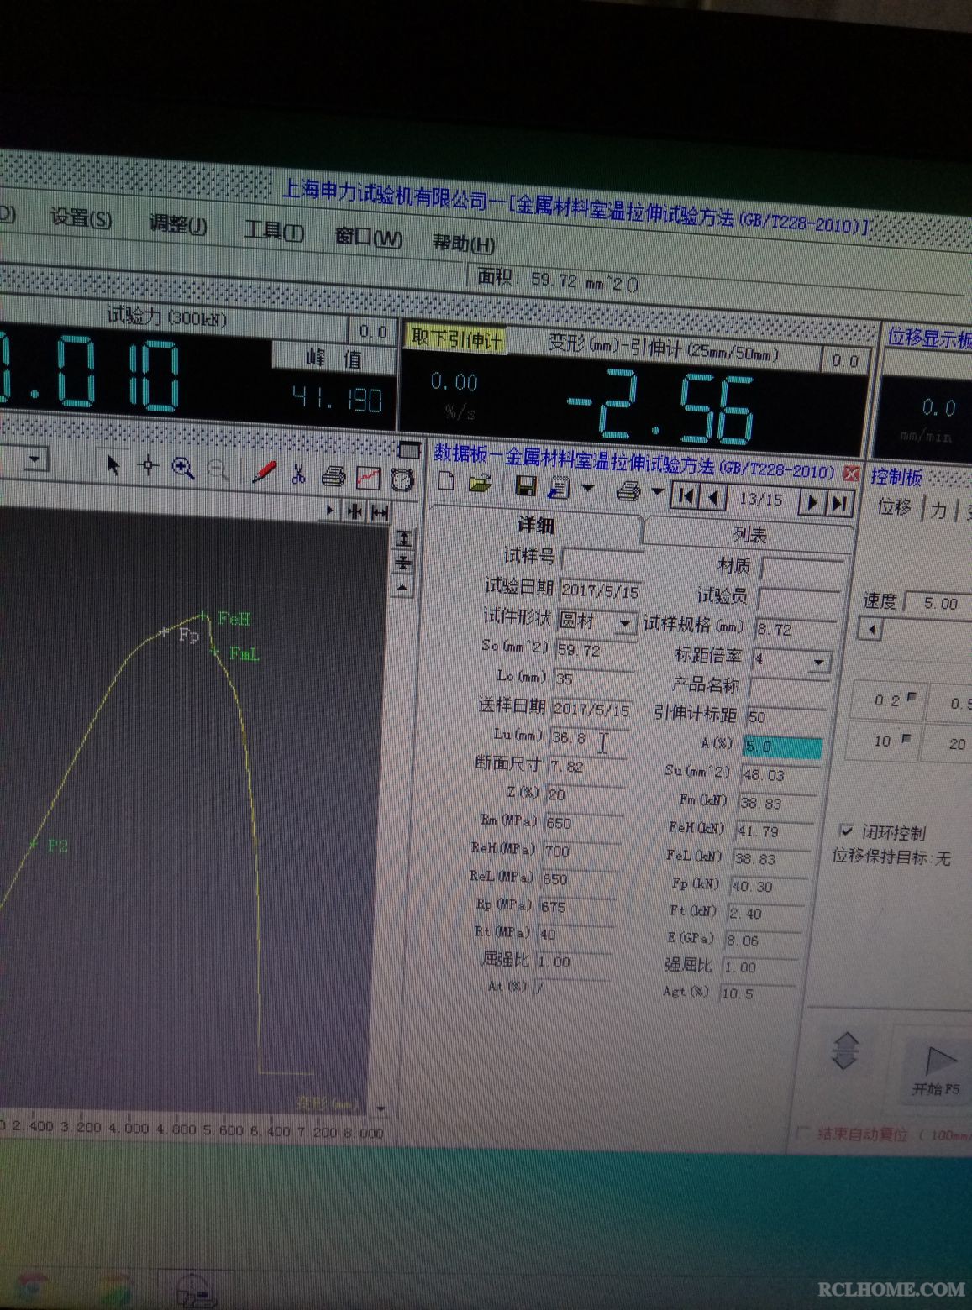Click the 试样规格 field showing 8.72
972x1310 pixels.
[796, 629]
